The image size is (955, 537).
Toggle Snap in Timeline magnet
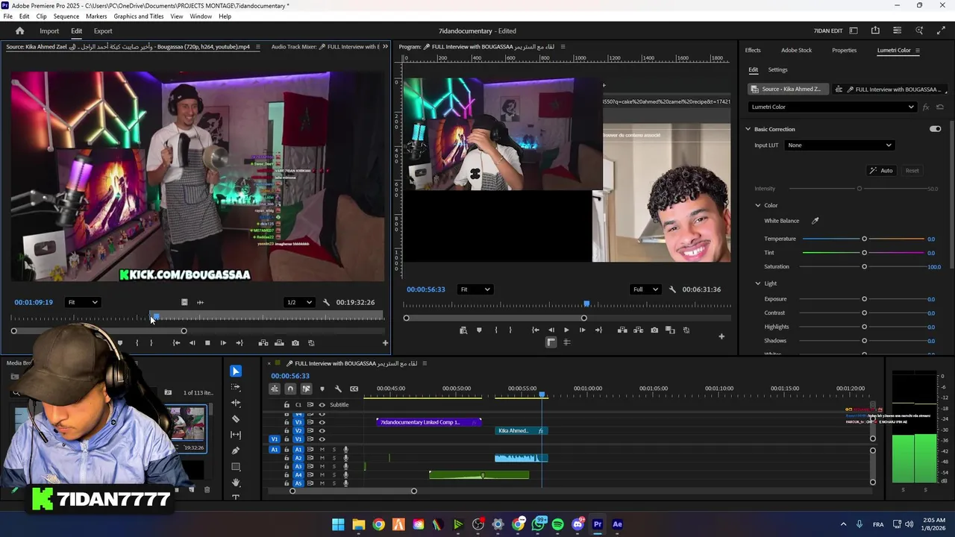(290, 389)
